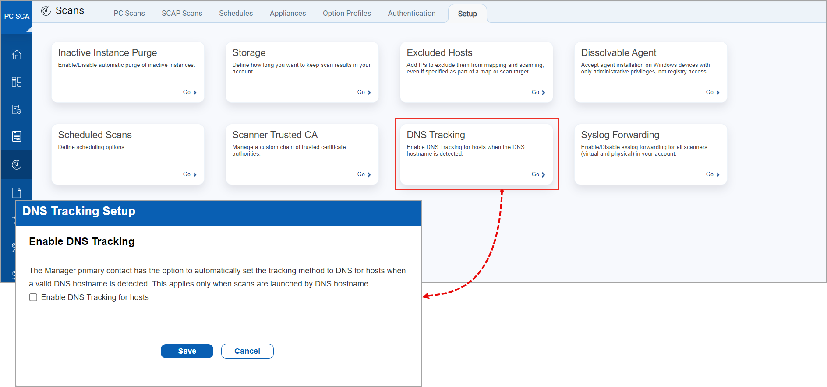Click 'Define scheduling options.' description text
This screenshot has width=827, height=387.
92,147
